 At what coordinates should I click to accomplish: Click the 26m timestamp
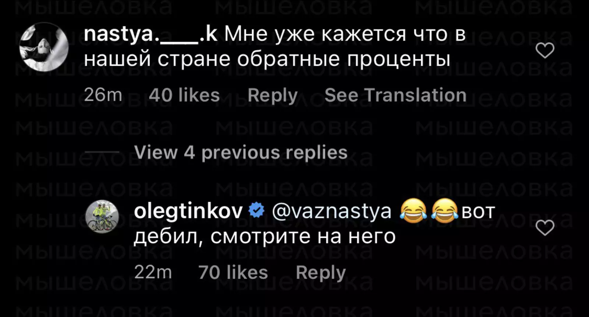tap(103, 95)
